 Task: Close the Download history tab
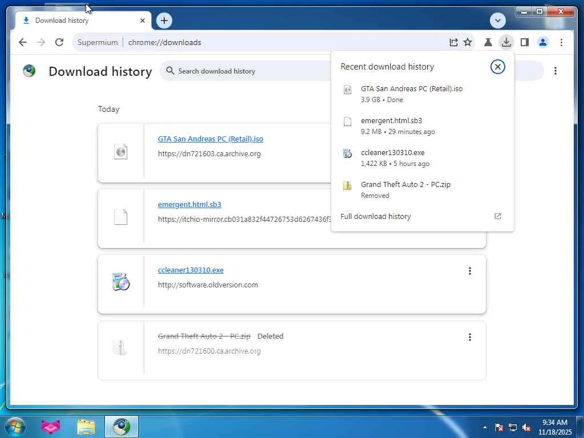[x=142, y=21]
